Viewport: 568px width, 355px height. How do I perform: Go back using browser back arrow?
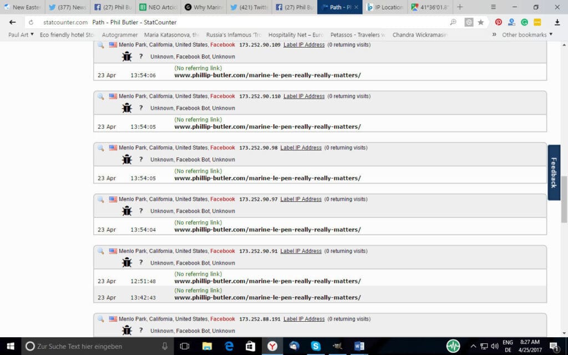pyautogui.click(x=12, y=22)
